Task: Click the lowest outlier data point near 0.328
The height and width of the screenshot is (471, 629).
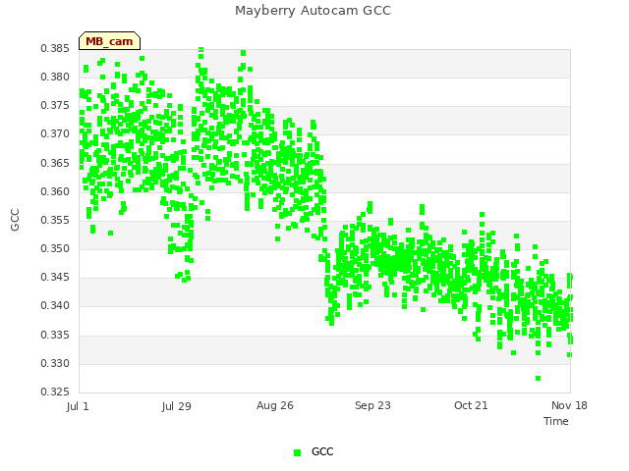Action: (538, 379)
